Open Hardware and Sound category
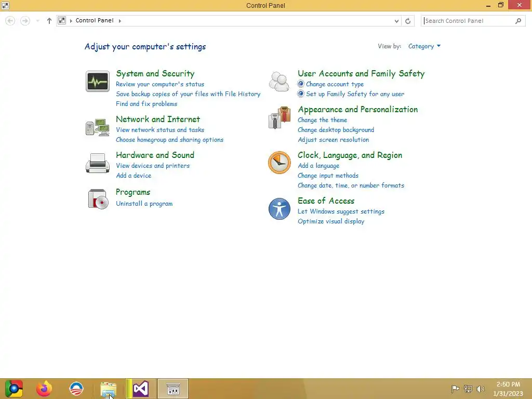Screen dimensions: 532x399 click(155, 155)
